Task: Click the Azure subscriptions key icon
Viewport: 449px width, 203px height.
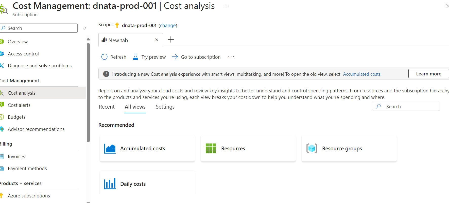Action: pos(2,196)
